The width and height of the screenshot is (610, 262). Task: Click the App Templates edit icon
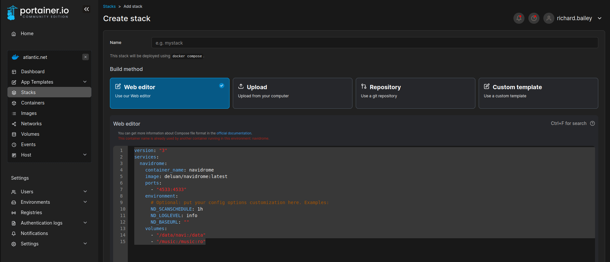click(14, 82)
